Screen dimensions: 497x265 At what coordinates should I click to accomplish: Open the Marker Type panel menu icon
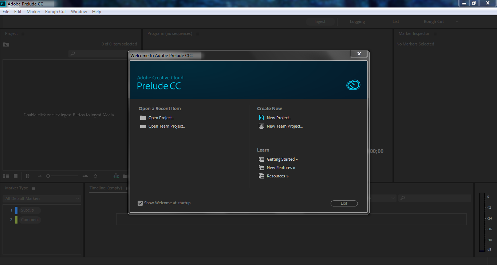coord(33,188)
